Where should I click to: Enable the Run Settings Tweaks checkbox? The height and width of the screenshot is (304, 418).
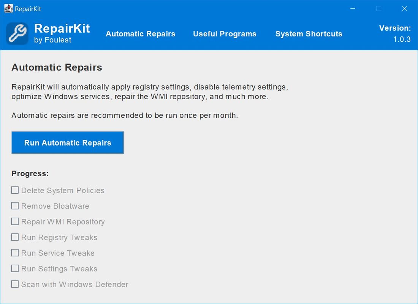[15, 268]
